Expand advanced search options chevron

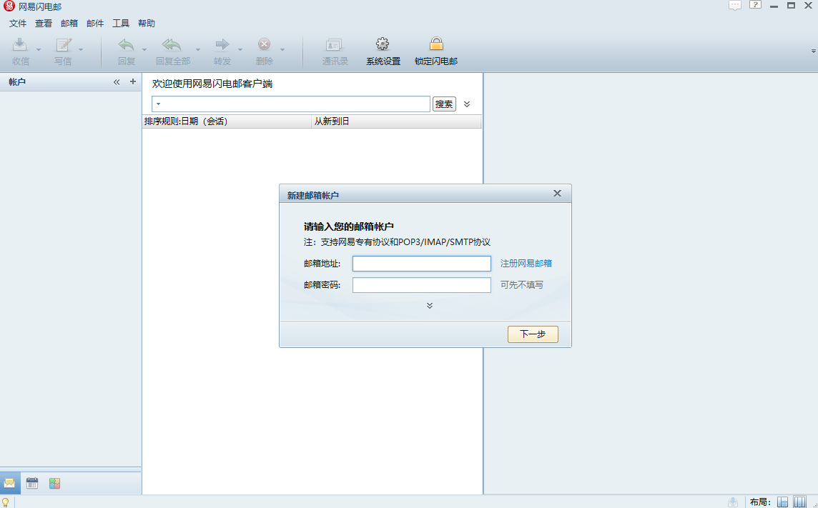(467, 104)
